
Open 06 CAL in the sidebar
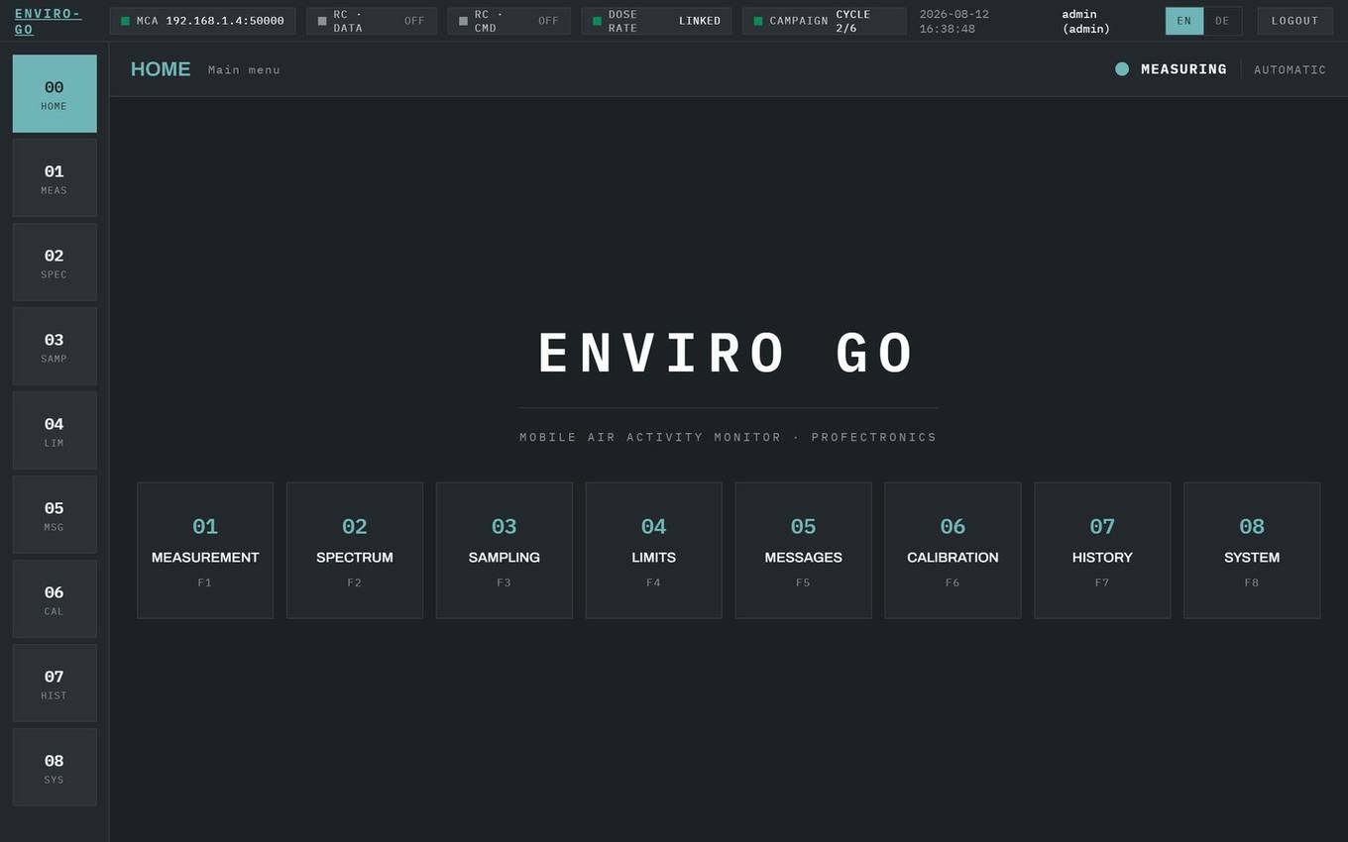tap(55, 599)
